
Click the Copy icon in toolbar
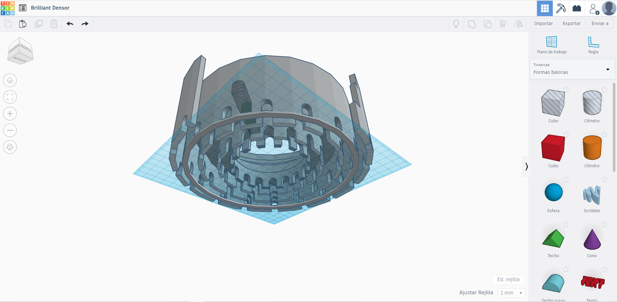pos(8,24)
